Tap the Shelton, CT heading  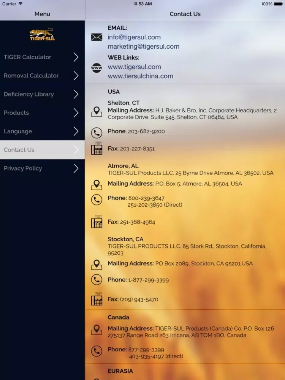tap(123, 103)
